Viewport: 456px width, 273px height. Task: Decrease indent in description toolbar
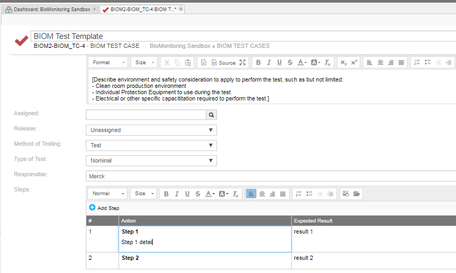438,63
